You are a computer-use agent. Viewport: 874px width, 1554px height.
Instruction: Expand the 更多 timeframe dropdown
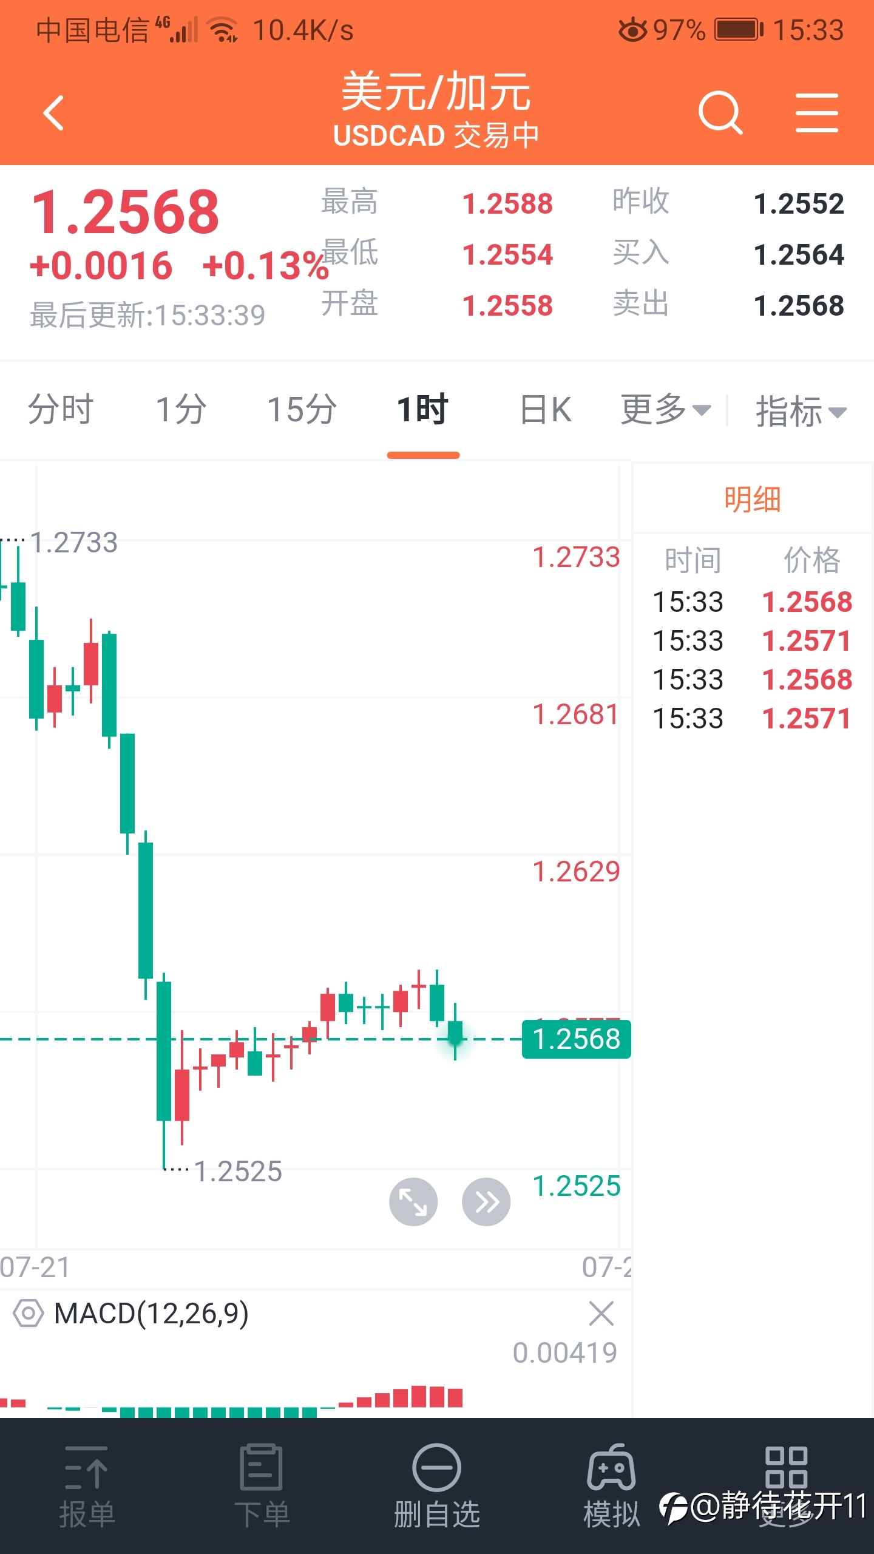point(666,409)
